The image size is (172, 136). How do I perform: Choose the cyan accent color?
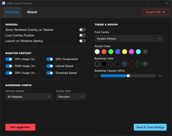point(138,52)
